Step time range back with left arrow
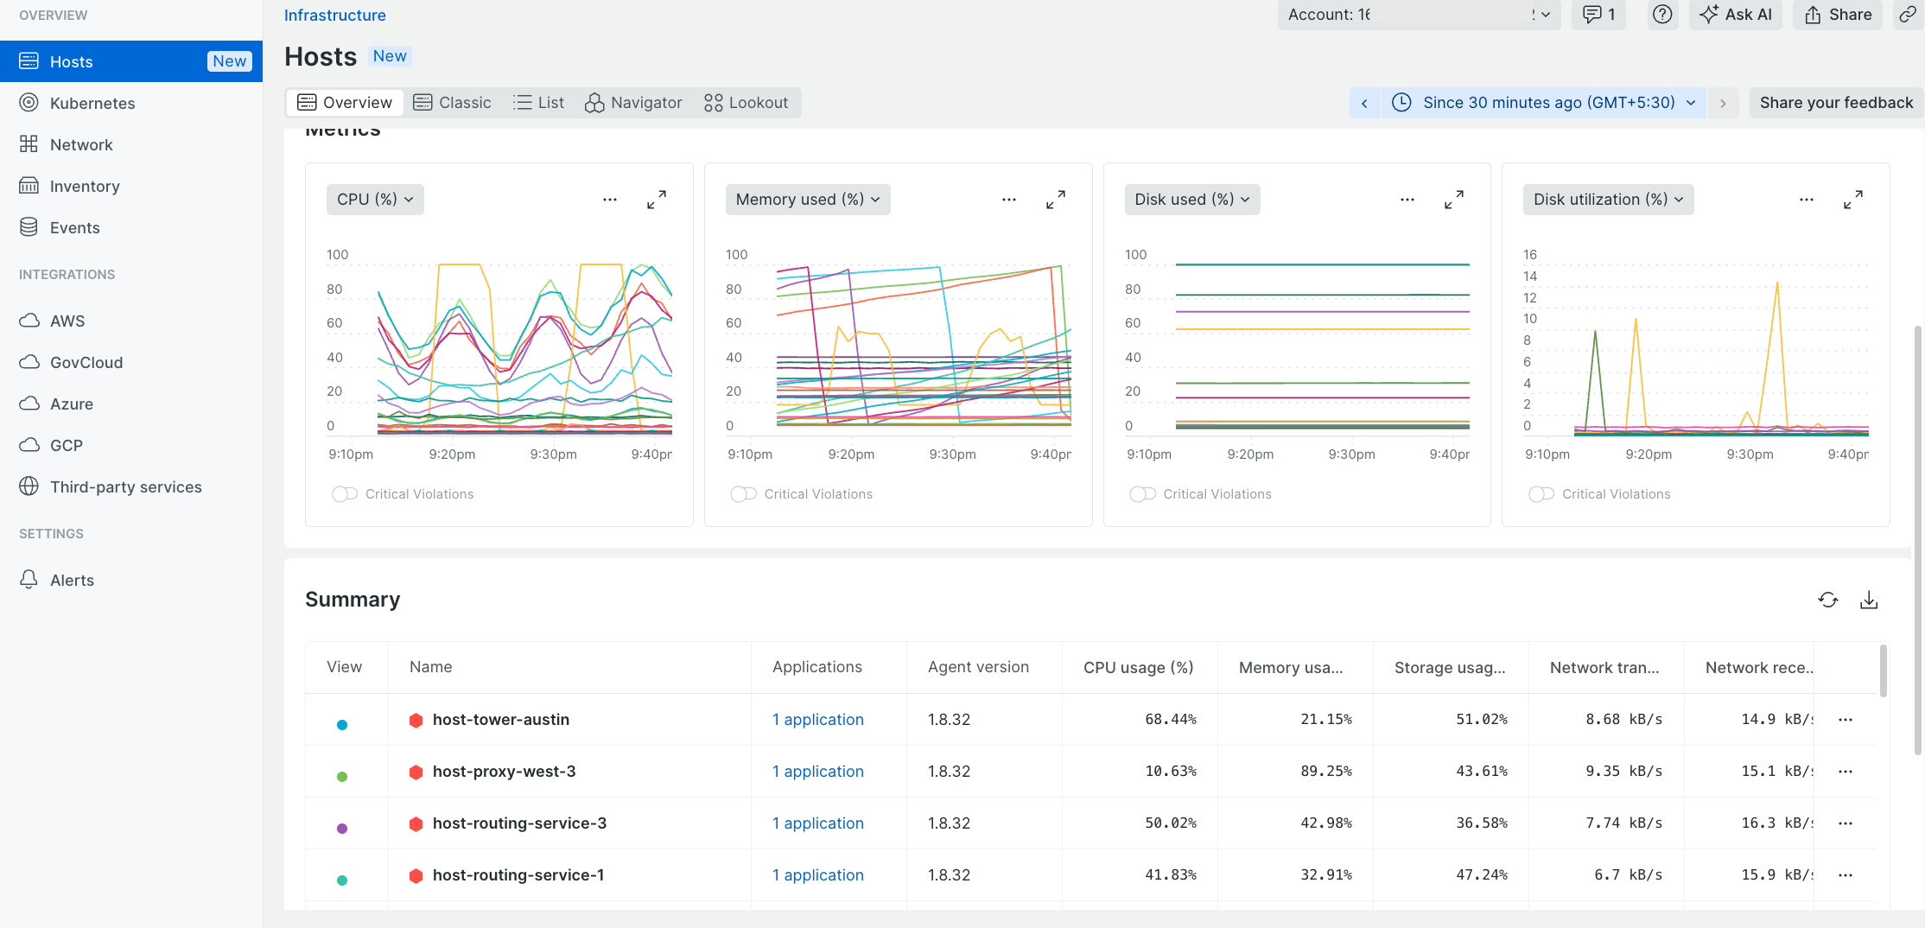This screenshot has height=928, width=1925. click(1364, 103)
